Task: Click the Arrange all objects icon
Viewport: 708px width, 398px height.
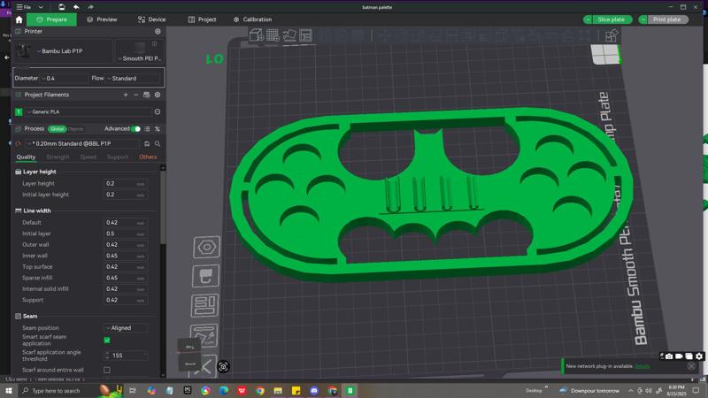Action: [x=306, y=35]
